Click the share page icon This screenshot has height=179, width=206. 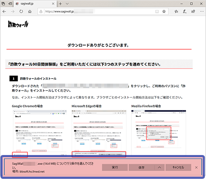(193, 12)
